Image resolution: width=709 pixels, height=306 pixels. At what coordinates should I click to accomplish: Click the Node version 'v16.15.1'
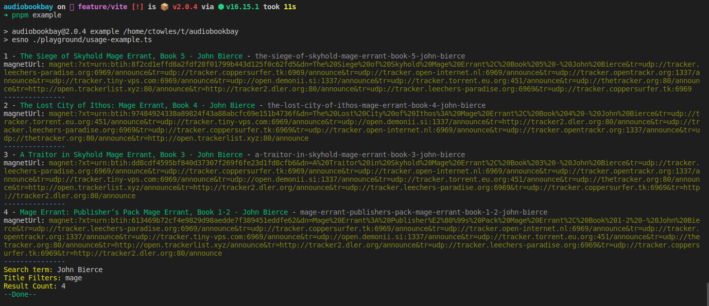pyautogui.click(x=243, y=7)
